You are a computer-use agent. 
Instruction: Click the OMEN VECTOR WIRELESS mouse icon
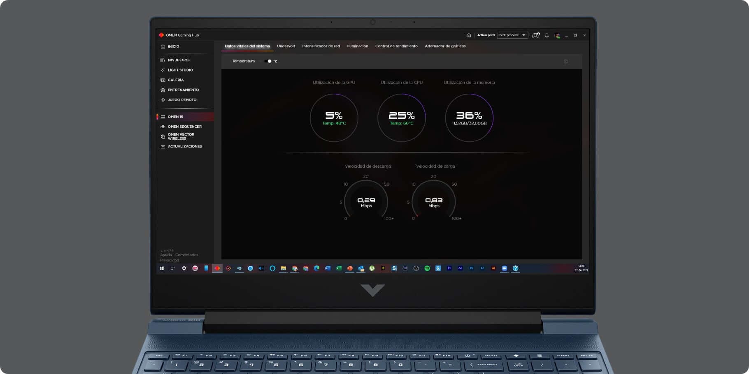point(163,136)
